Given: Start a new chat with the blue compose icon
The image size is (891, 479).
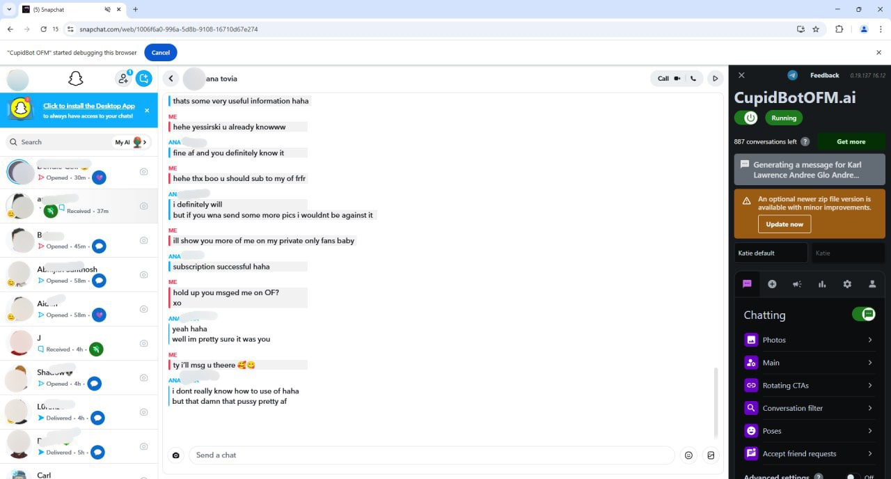Looking at the screenshot, I should pyautogui.click(x=144, y=79).
